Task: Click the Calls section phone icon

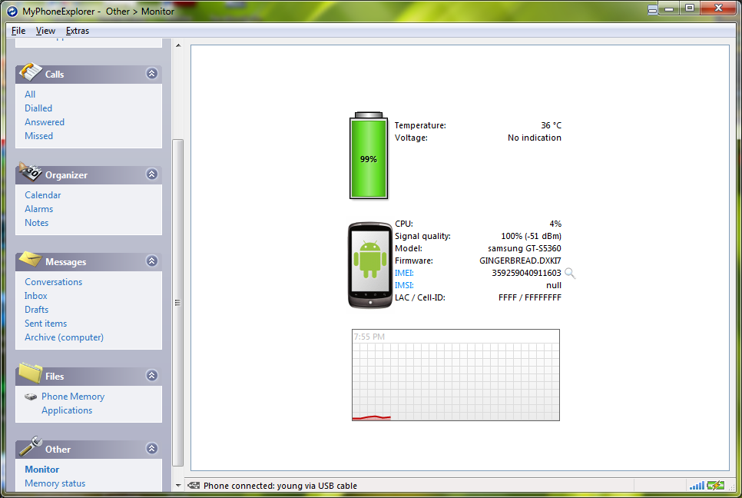Action: coord(30,71)
